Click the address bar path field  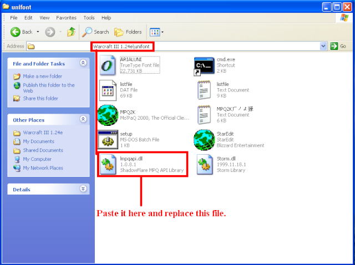point(174,47)
